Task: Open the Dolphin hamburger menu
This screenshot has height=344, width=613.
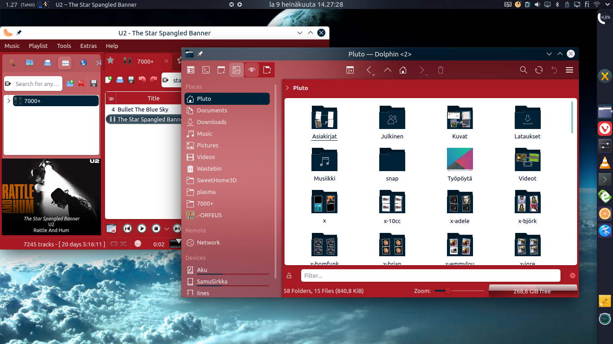Action: pyautogui.click(x=569, y=70)
